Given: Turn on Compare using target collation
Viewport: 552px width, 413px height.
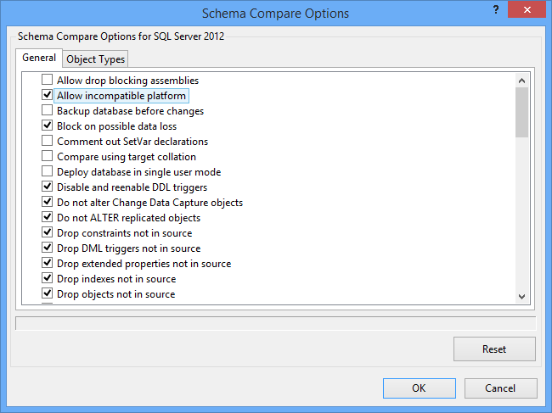Looking at the screenshot, I should point(48,157).
